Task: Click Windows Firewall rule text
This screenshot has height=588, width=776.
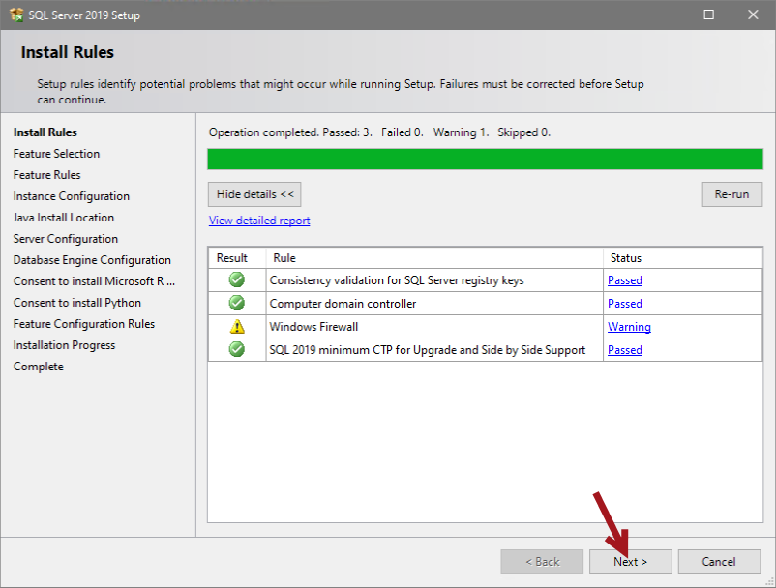Action: click(x=313, y=327)
